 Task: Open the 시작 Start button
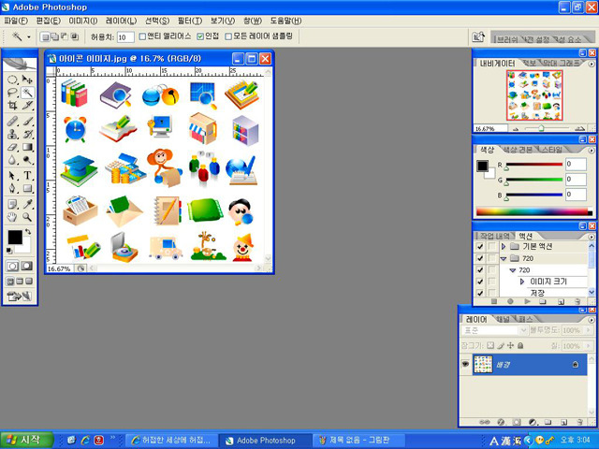coord(26,440)
